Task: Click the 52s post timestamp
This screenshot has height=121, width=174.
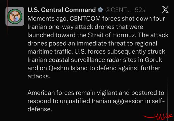Action: pos(140,10)
